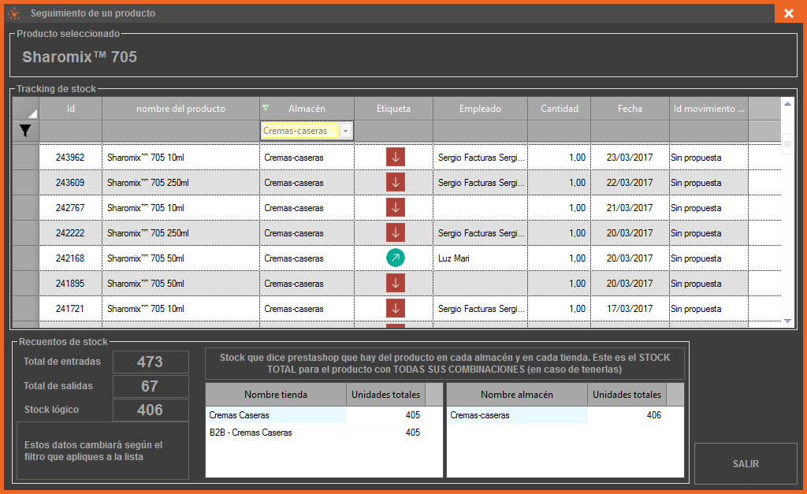Select the B2B - Cremas Caseras store row
This screenshot has height=494, width=807.
pyautogui.click(x=276, y=433)
